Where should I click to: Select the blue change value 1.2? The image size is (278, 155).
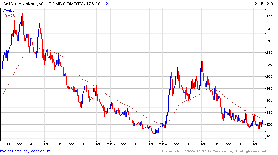pyautogui.click(x=105, y=4)
